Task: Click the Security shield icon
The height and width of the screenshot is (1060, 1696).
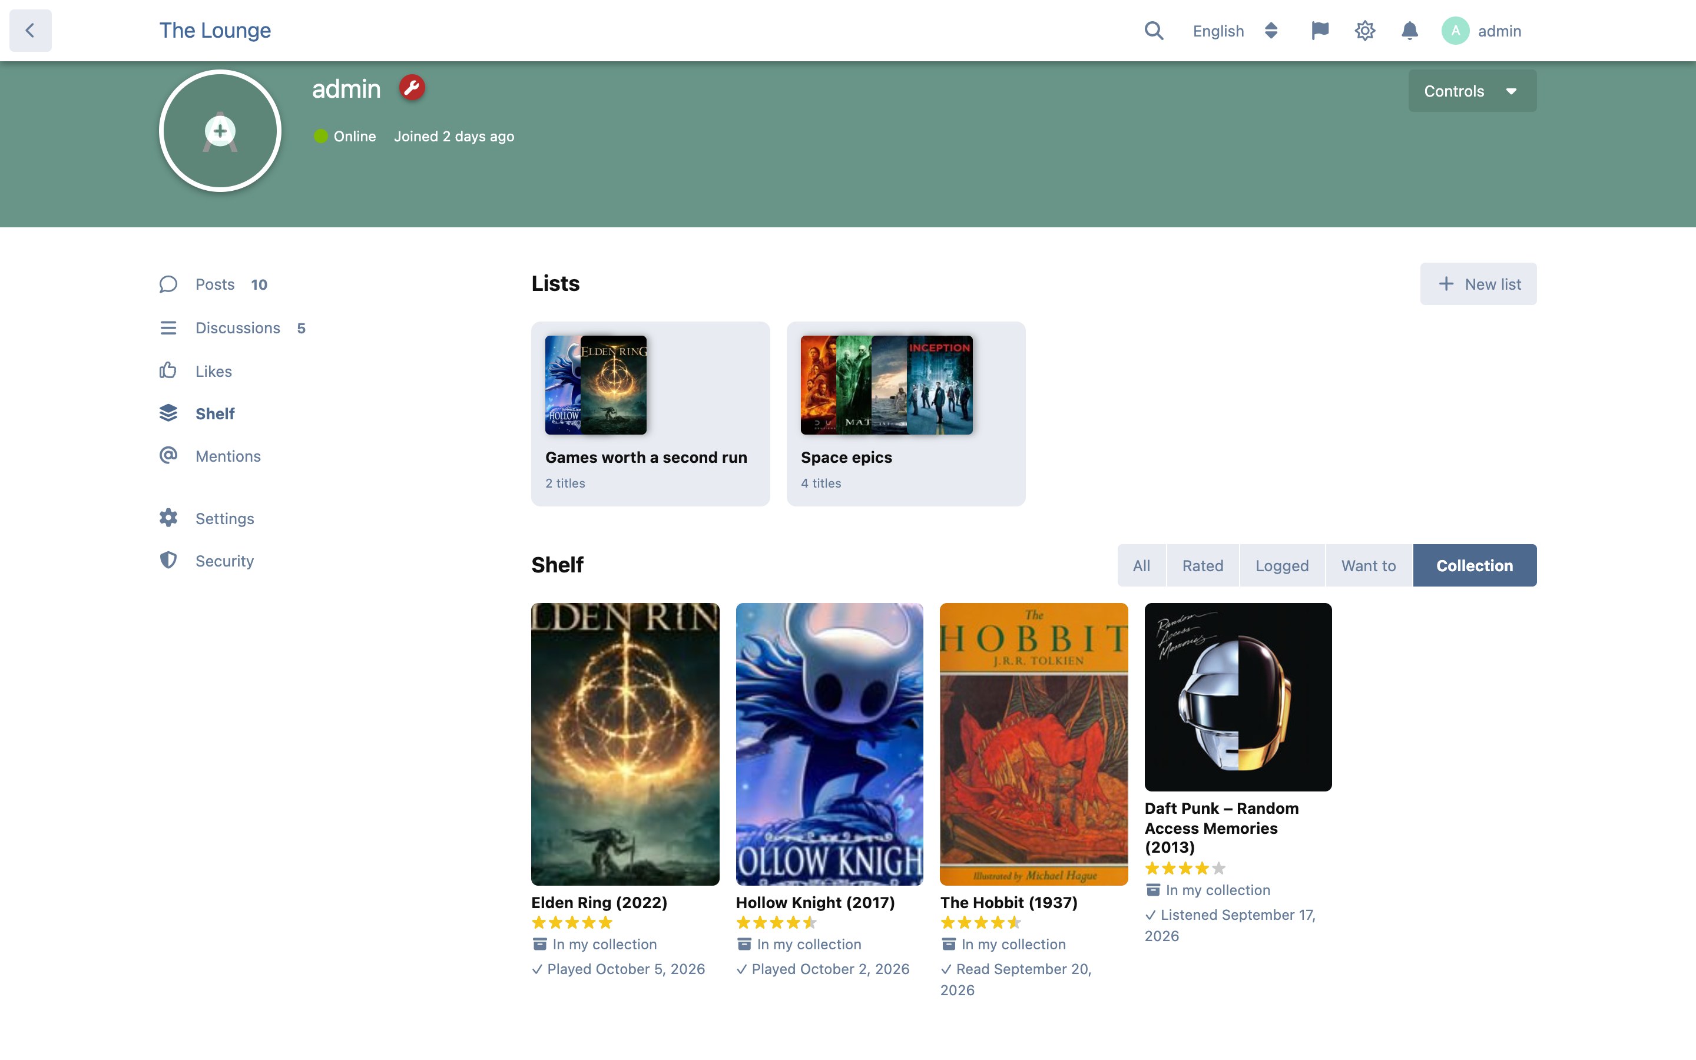Action: click(168, 560)
